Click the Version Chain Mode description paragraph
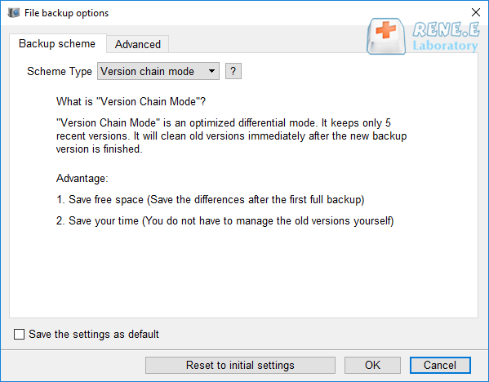 (x=231, y=136)
